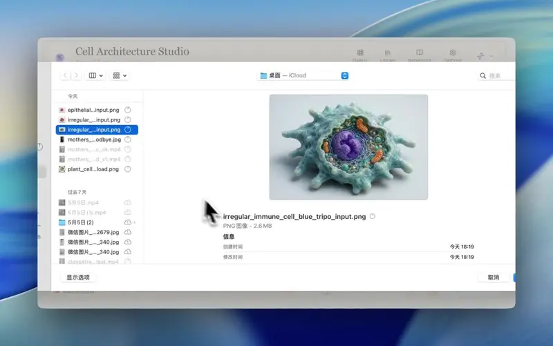Click the 显示选项 button
Screen dimensions: 553x346
point(78,278)
